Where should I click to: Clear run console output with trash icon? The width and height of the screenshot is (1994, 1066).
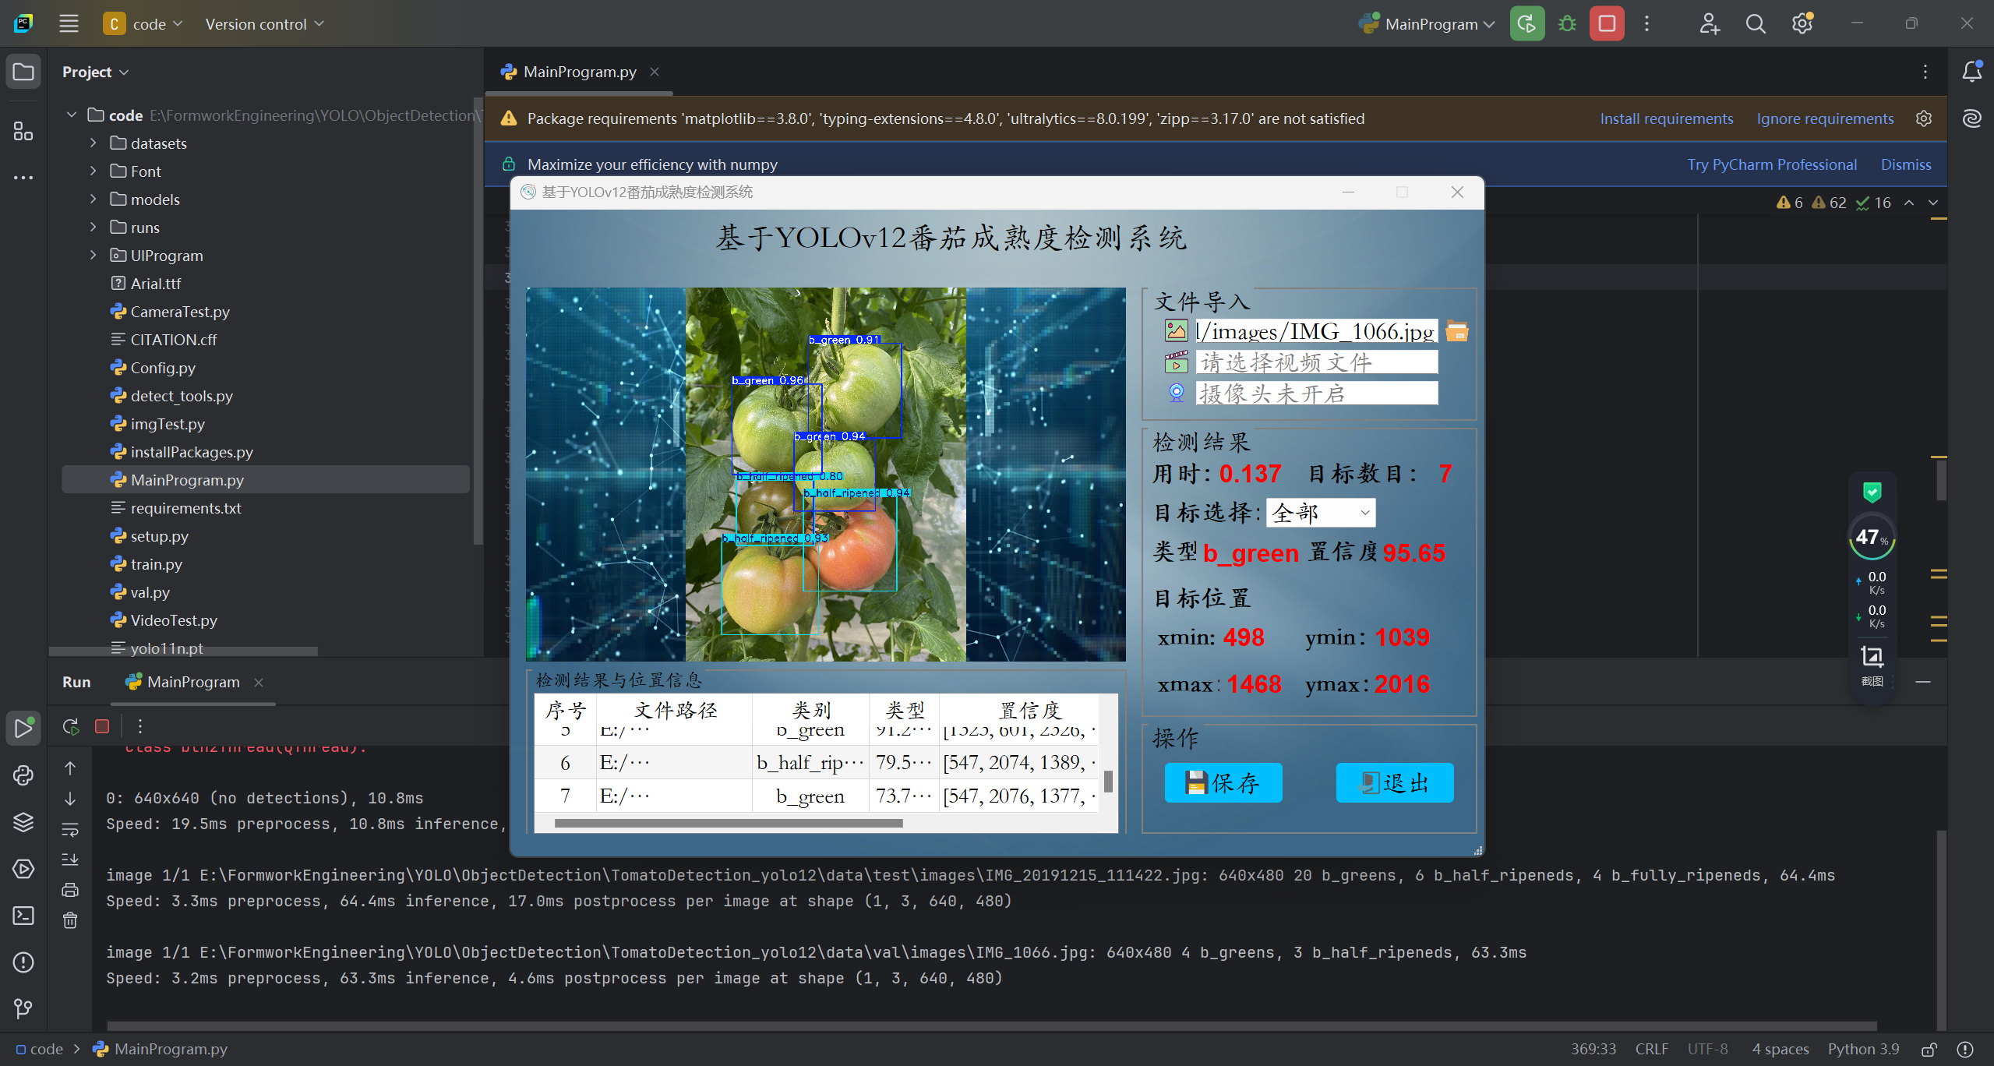[70, 920]
